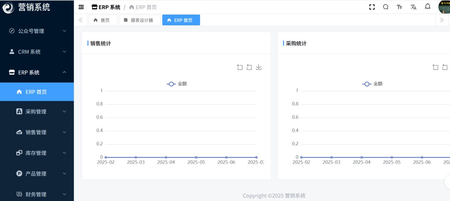
Task: Expand the CRM 系统 menu chevron
Action: pos(65,52)
